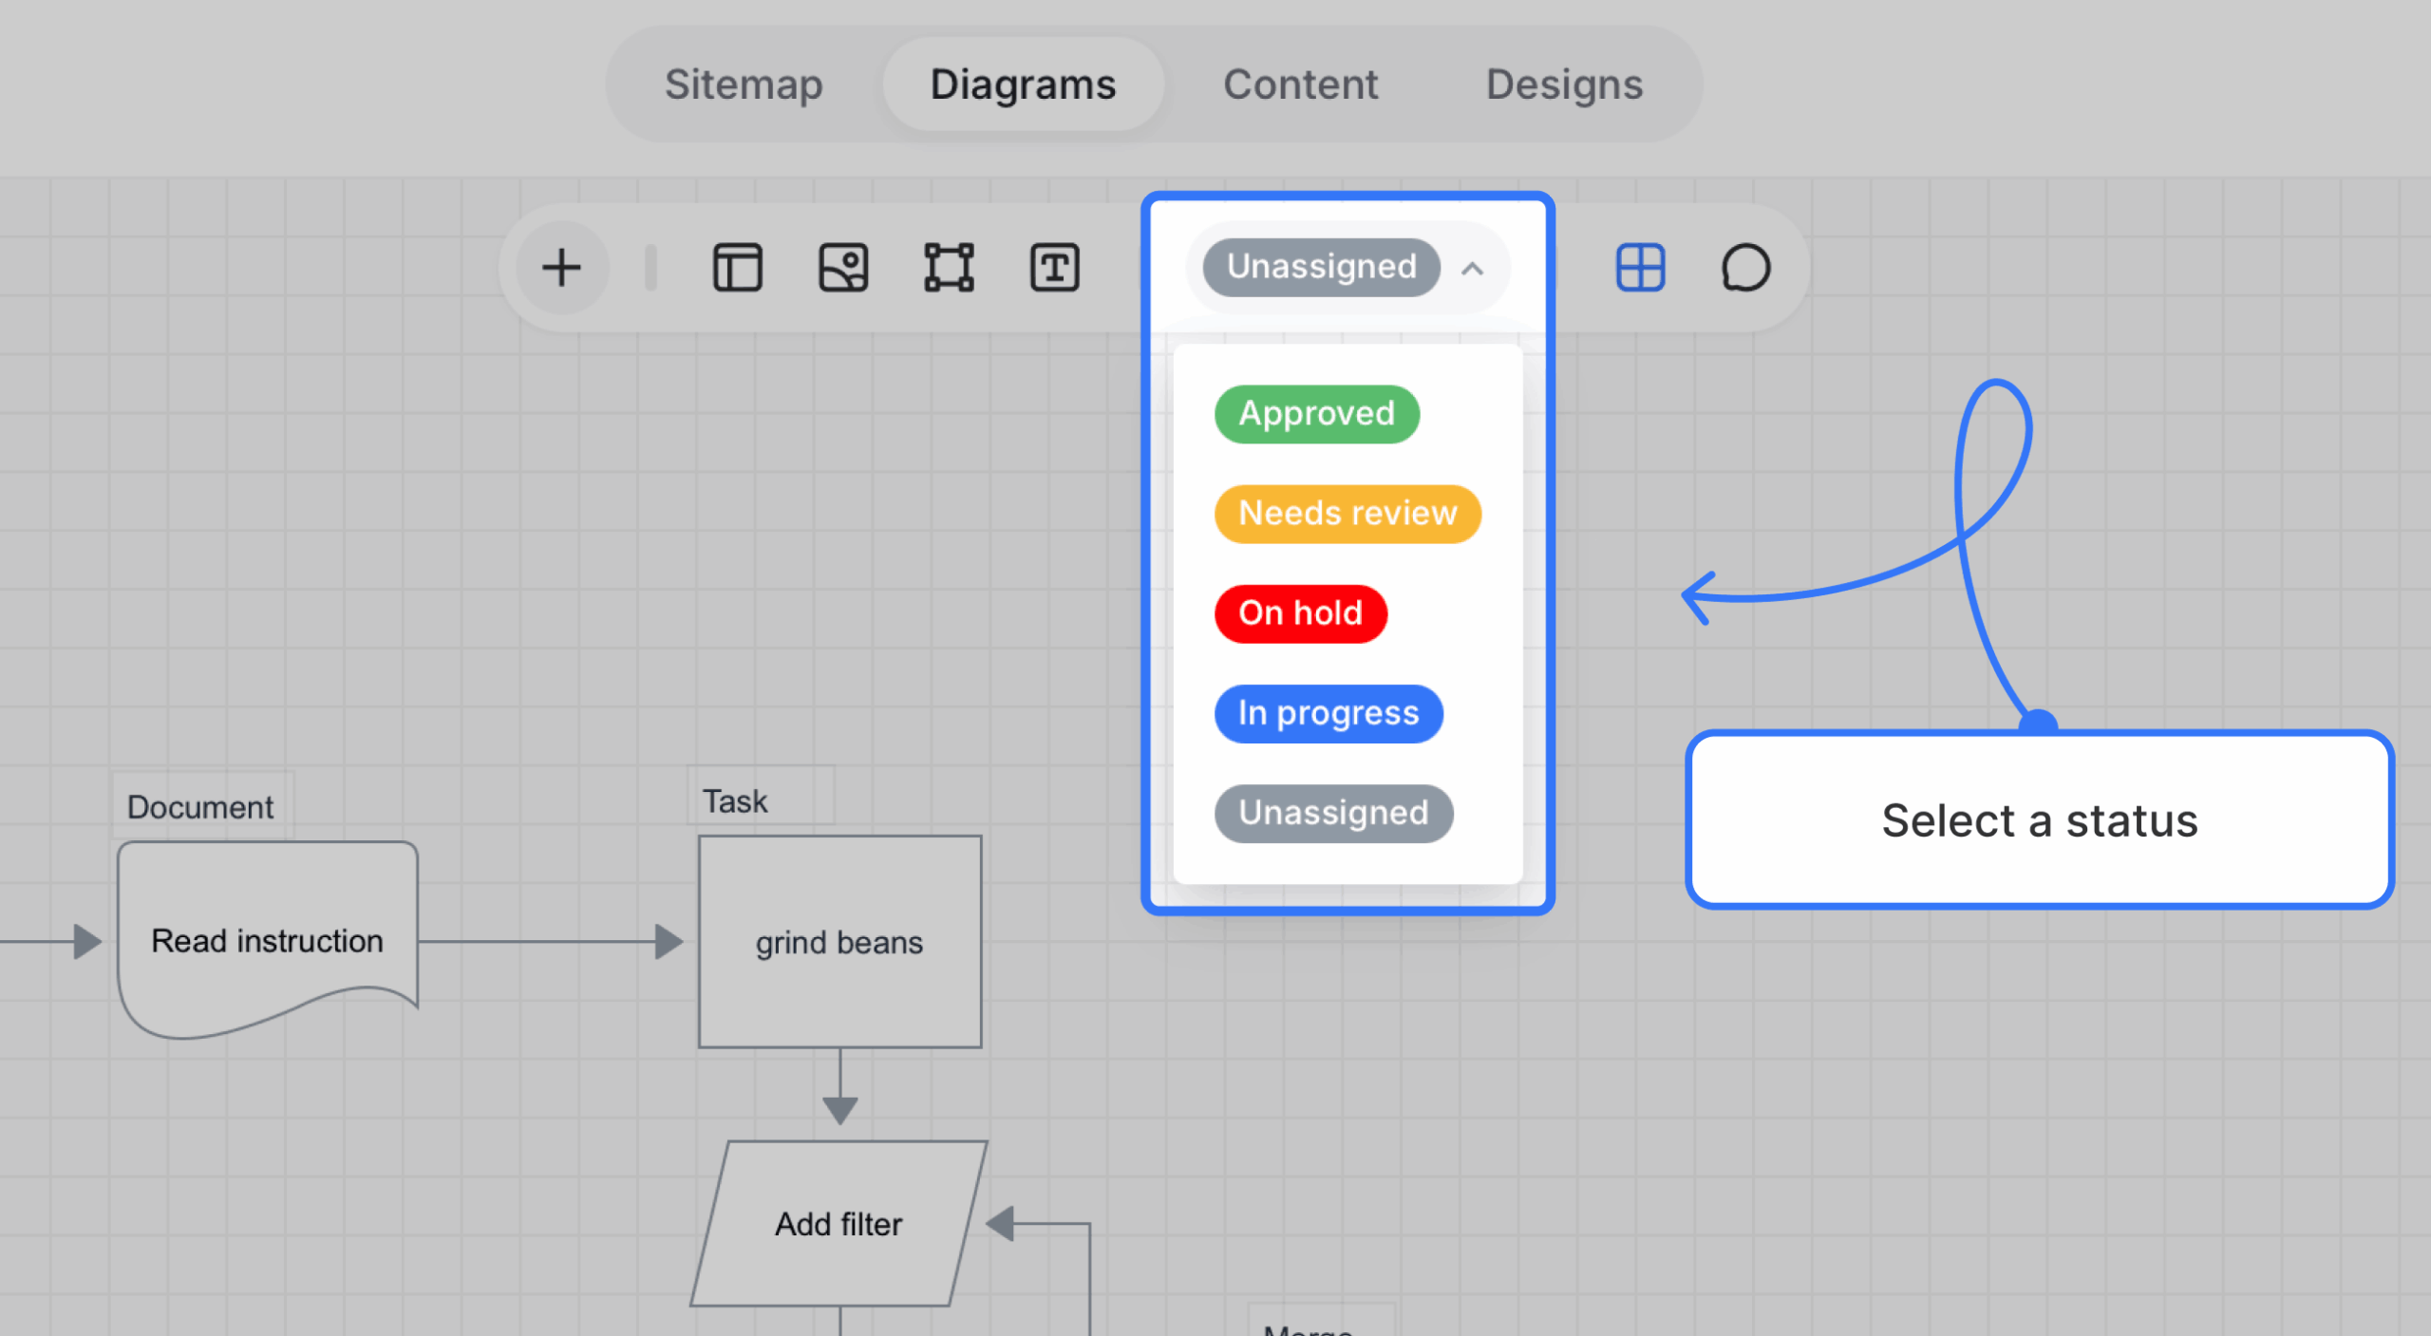Click the Task label above grind beans
Image resolution: width=2431 pixels, height=1336 pixels.
(x=735, y=800)
